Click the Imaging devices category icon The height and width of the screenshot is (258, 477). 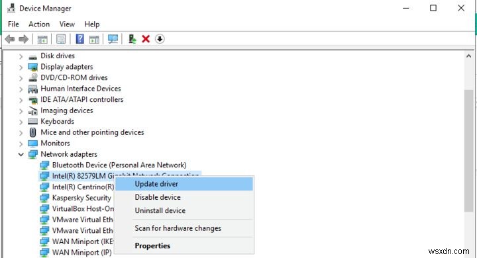point(33,110)
